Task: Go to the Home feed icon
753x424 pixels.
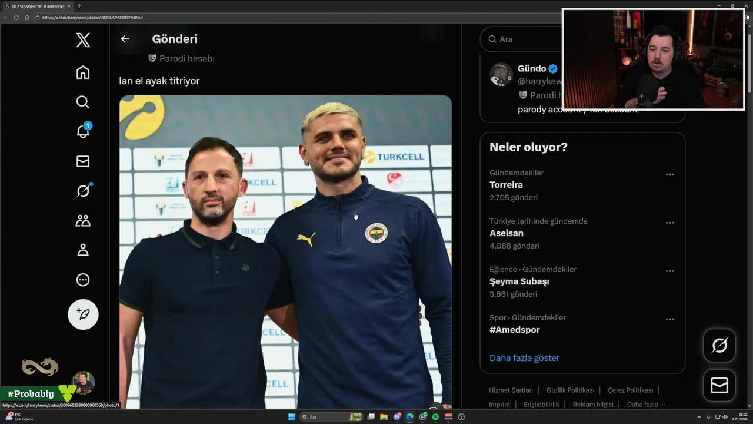Action: [x=83, y=72]
